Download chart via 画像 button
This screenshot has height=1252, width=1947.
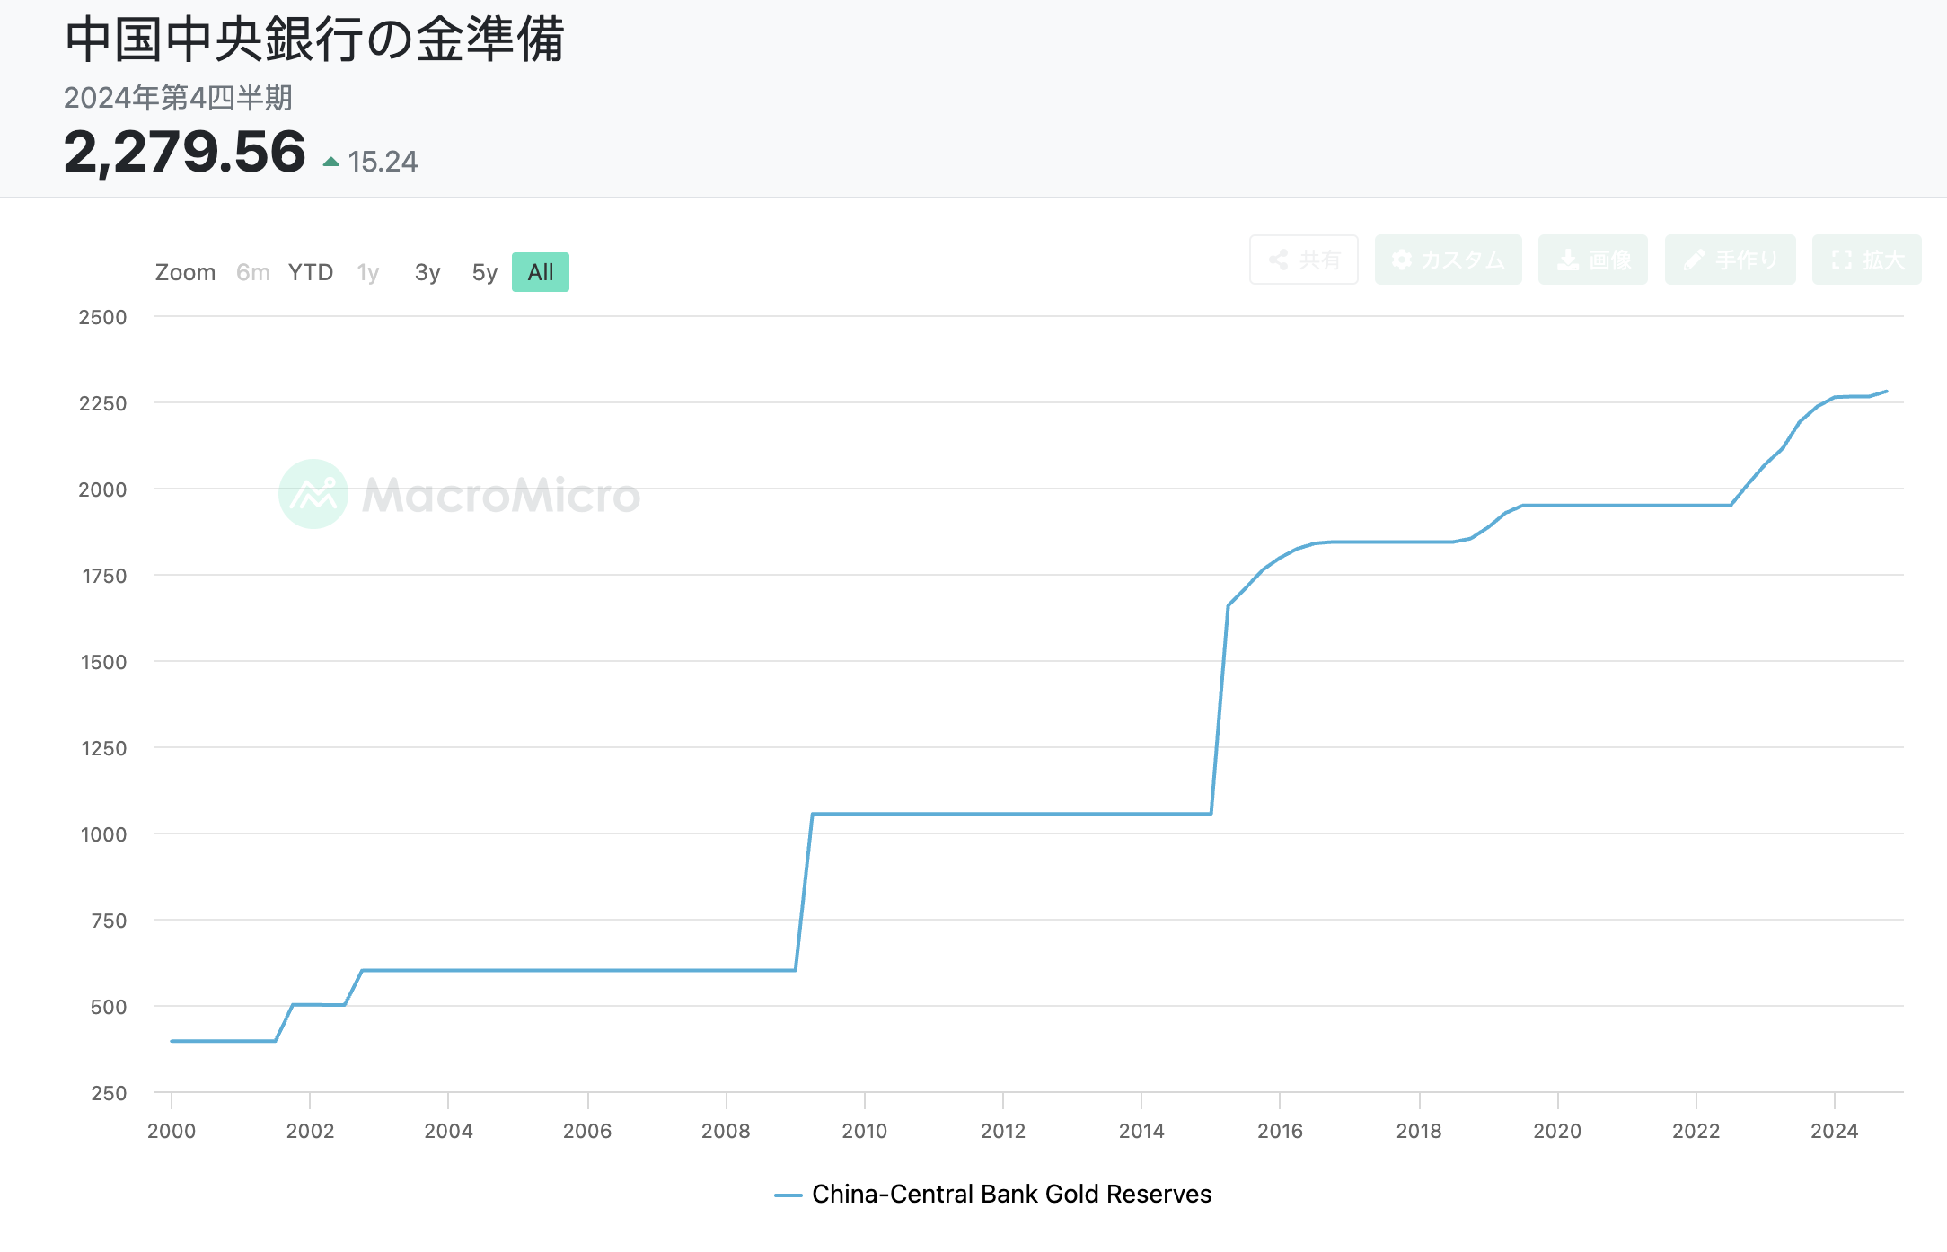click(1592, 260)
